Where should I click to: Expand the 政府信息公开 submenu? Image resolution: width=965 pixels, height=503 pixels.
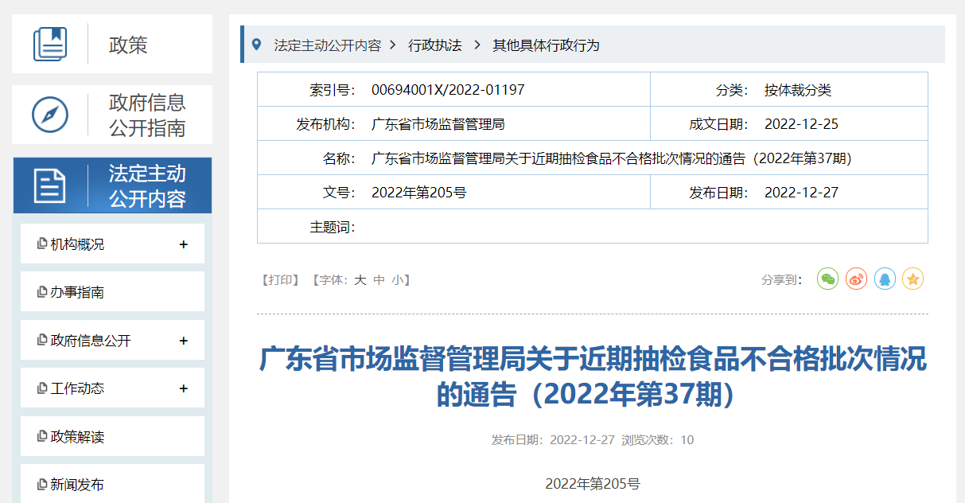point(183,341)
